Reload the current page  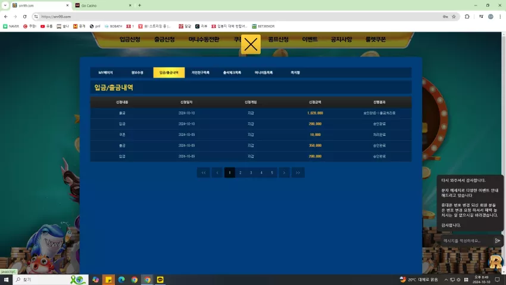coord(24,17)
